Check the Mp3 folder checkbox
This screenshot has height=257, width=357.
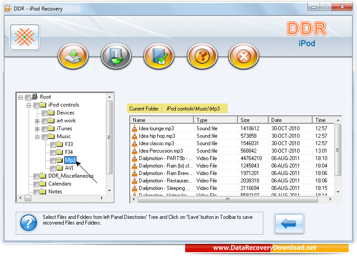pyautogui.click(x=53, y=161)
